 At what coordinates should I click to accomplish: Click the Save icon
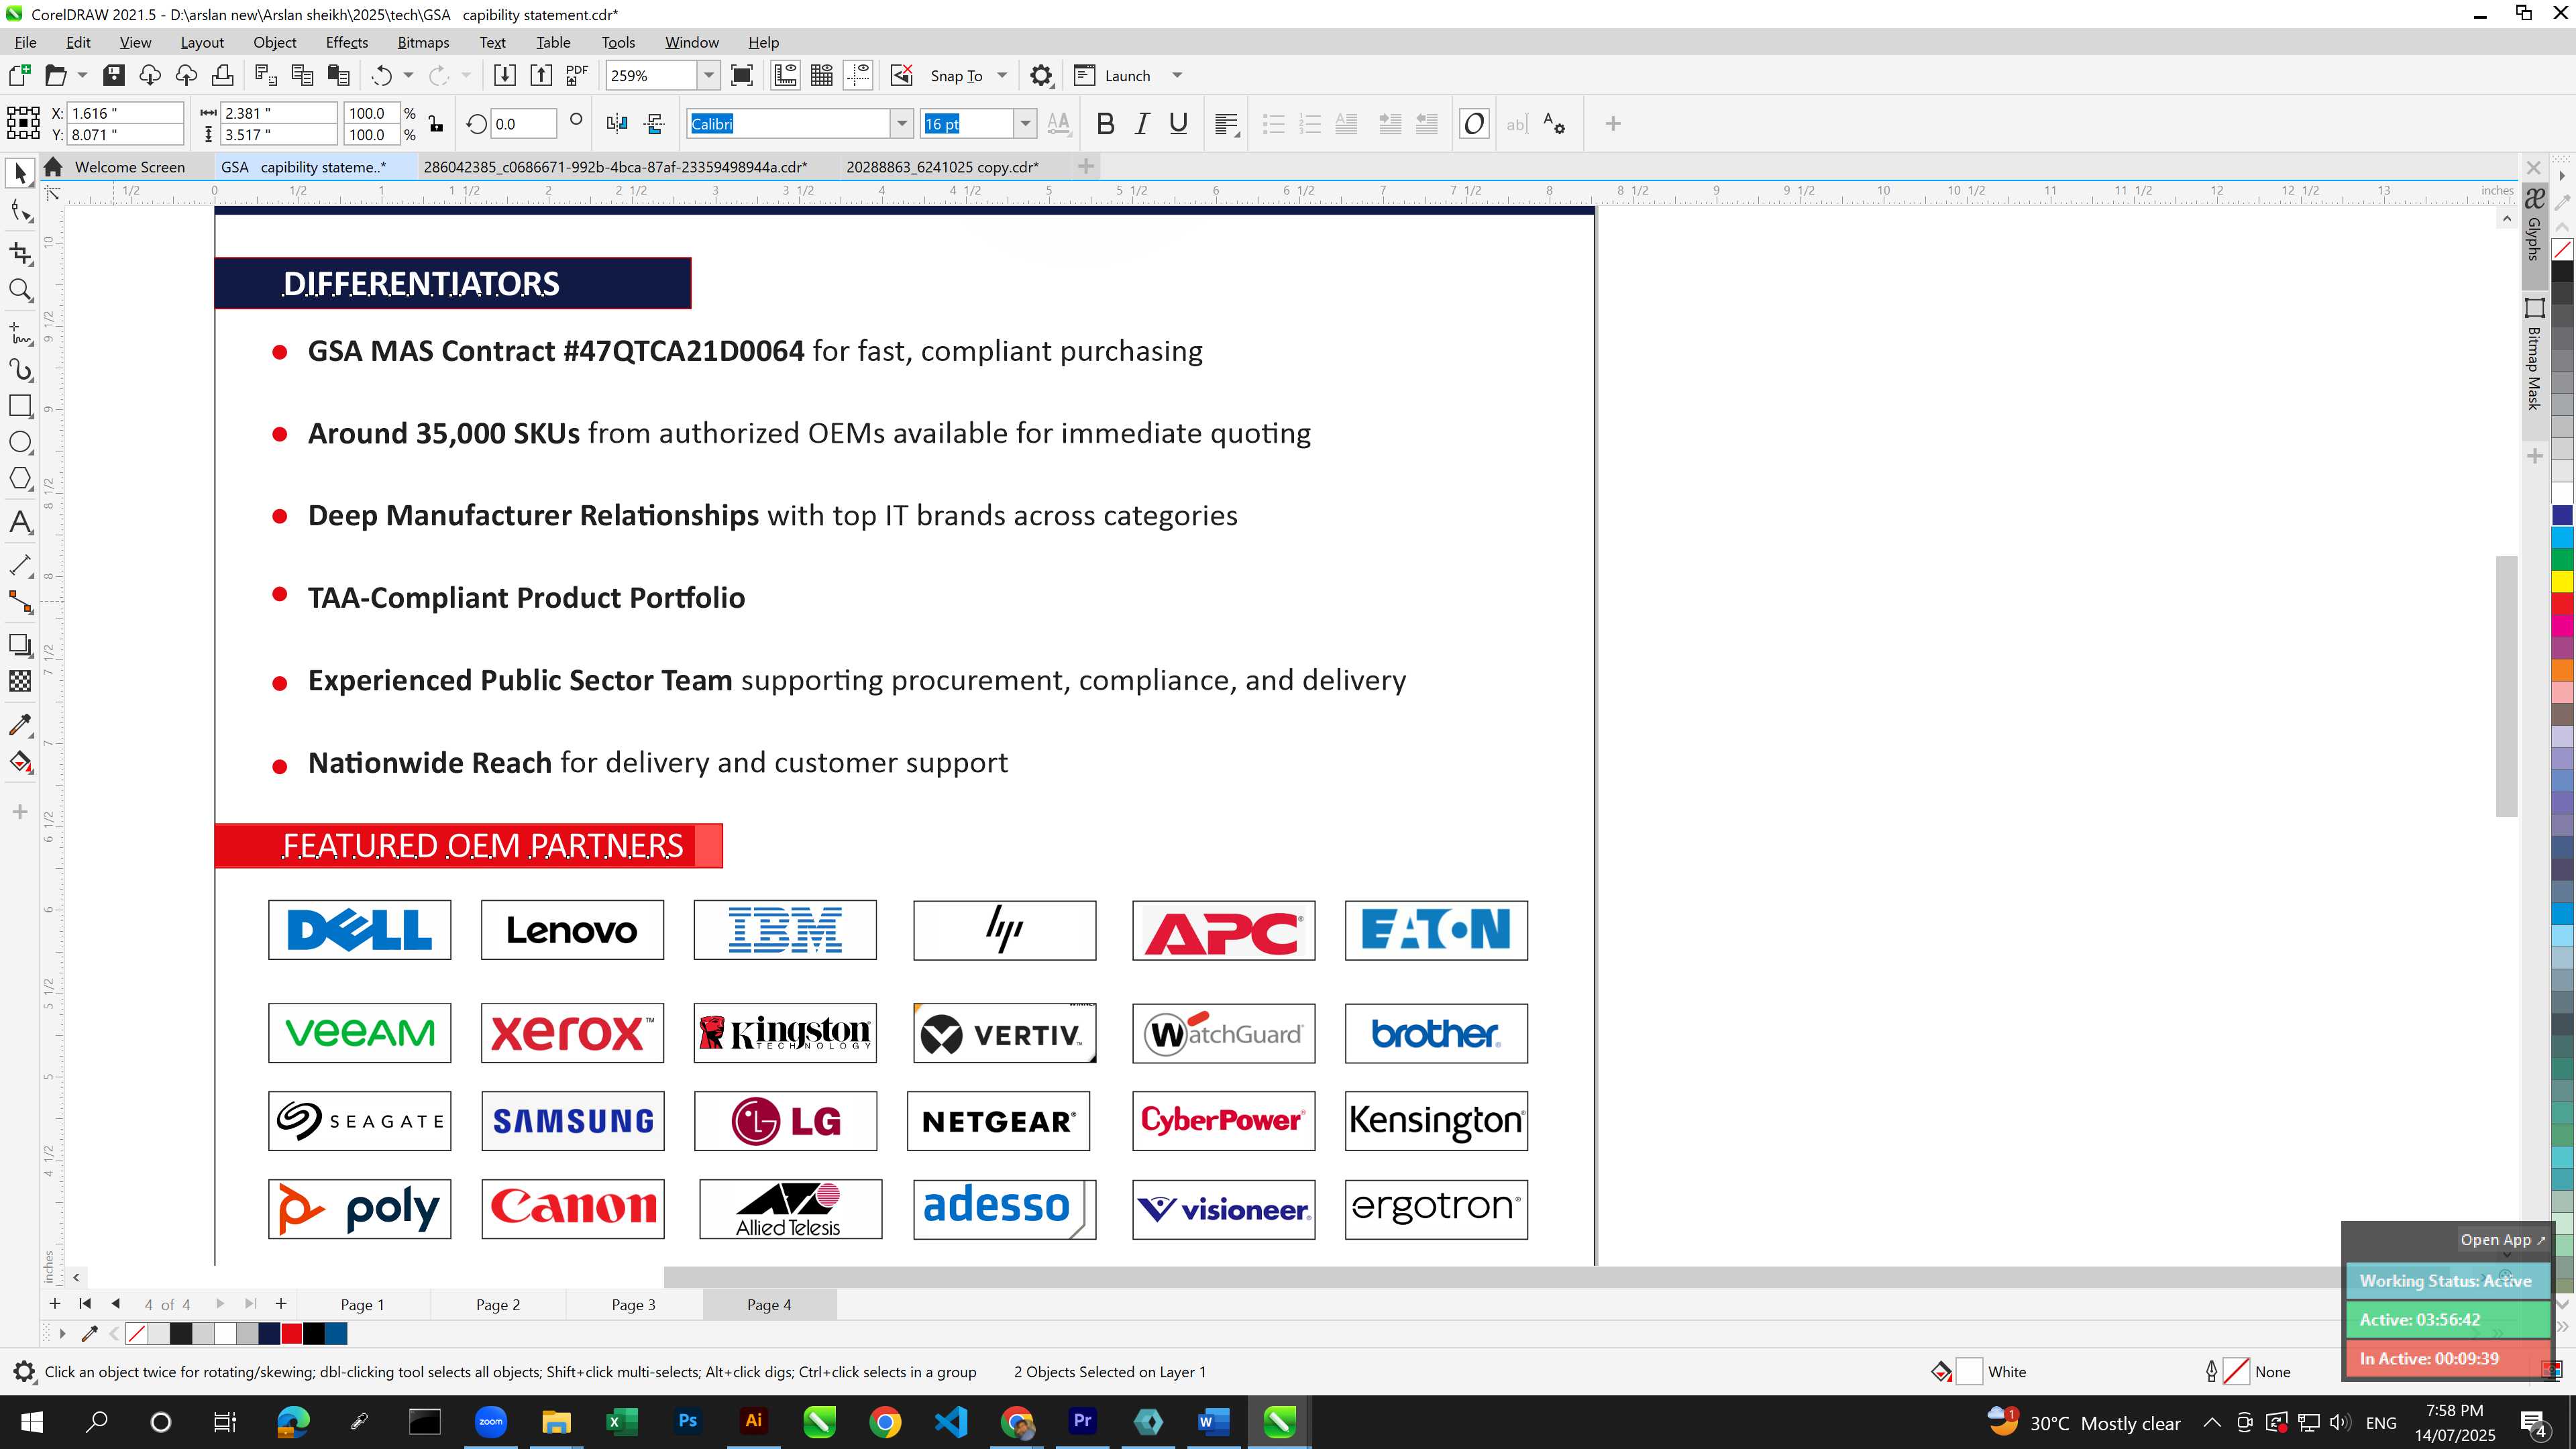(113, 75)
